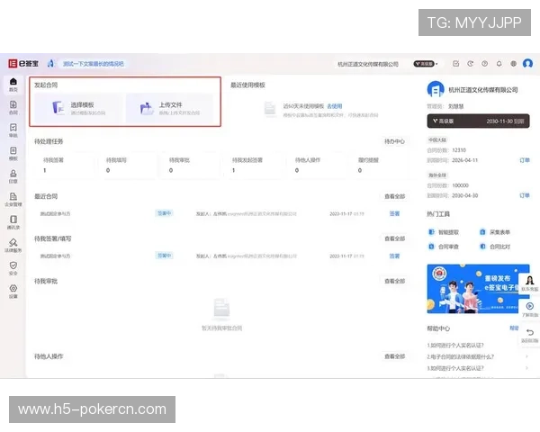This screenshot has height=432, width=540.
Task: Click 查看全部 in 待他人操作 section
Action: [395, 356]
